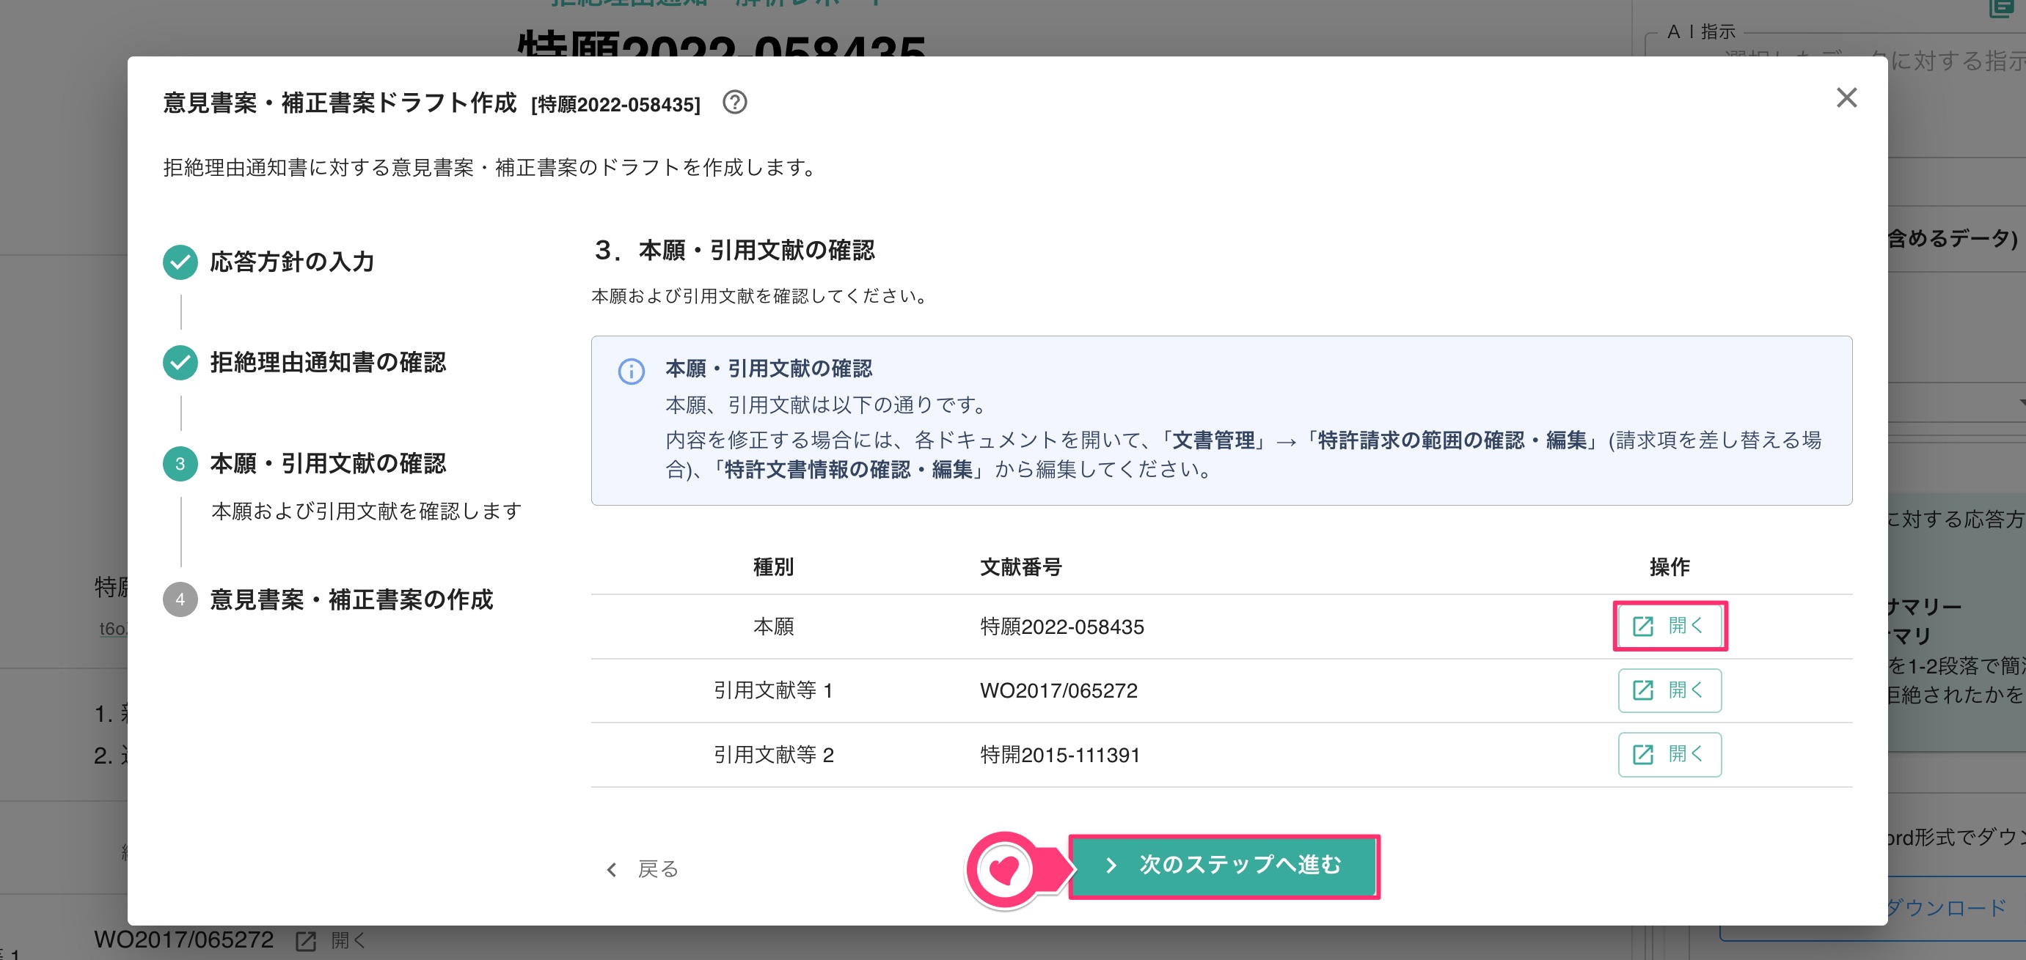
Task: Click the 文献番号 column header
Action: pos(1021,566)
